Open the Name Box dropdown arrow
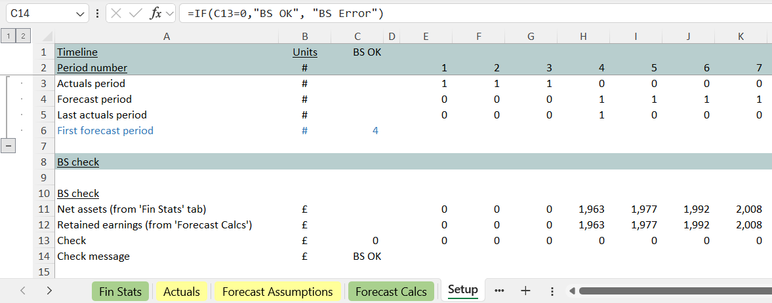 coord(80,14)
